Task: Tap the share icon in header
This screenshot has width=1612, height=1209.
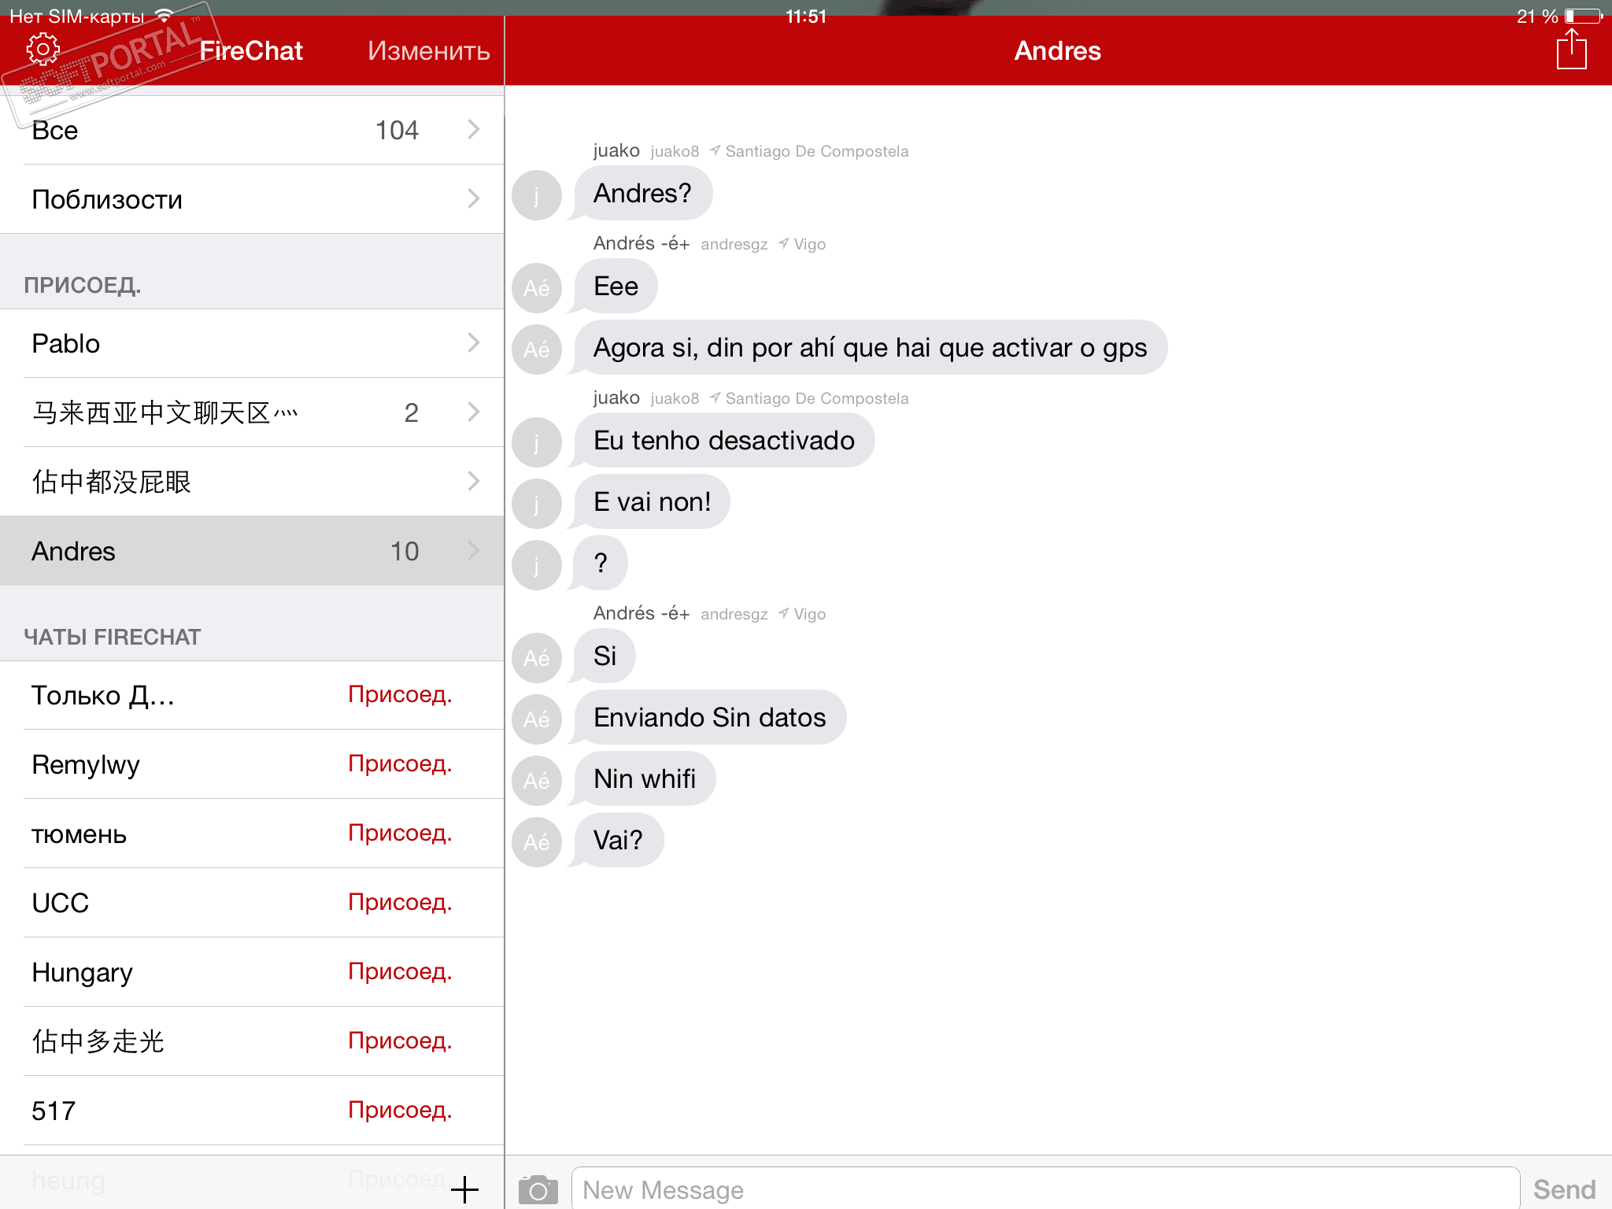Action: pyautogui.click(x=1571, y=50)
